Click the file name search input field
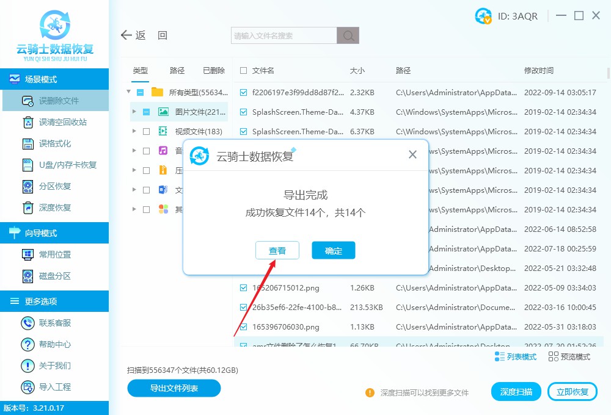Screen dimensions: 611x415 (281, 35)
